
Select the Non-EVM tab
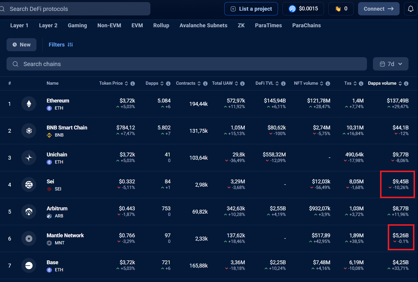109,25
